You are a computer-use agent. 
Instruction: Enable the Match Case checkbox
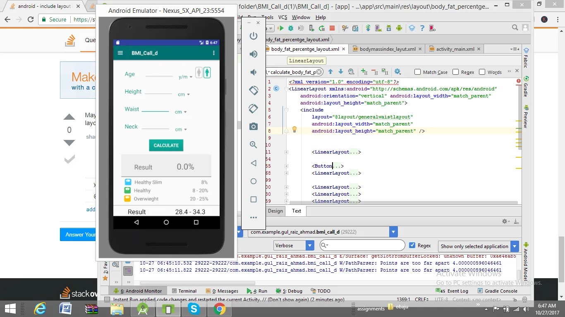418,72
